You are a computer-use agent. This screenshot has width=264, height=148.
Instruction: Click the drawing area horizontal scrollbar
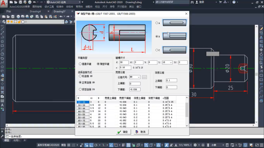pyautogui.click(x=130, y=125)
